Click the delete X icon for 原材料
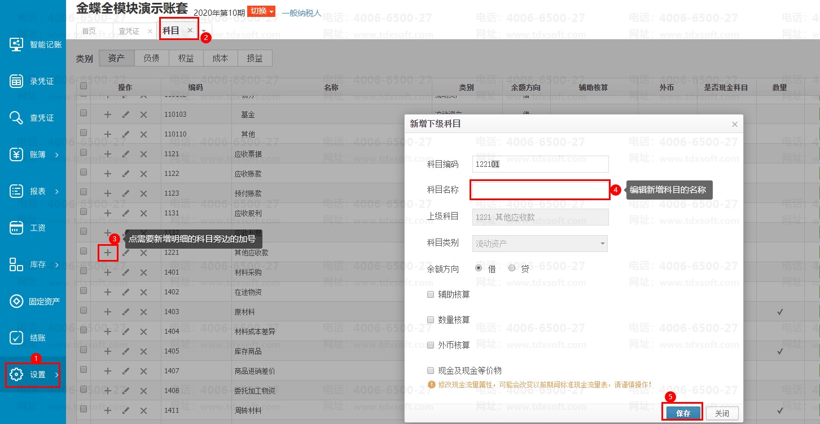 [143, 312]
